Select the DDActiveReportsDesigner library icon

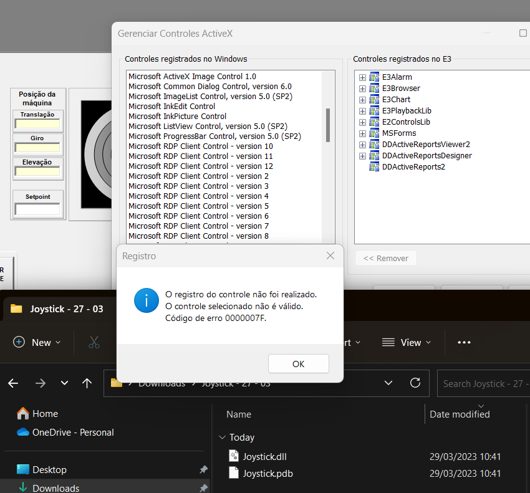pyautogui.click(x=374, y=155)
